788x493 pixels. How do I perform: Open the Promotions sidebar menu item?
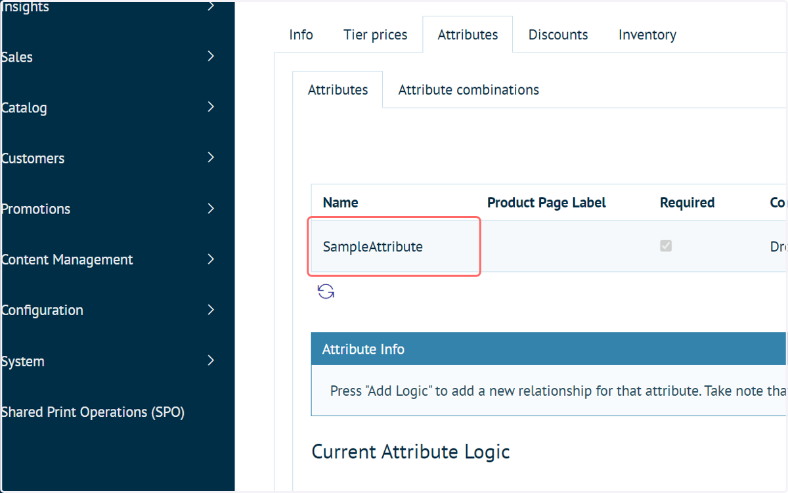[x=35, y=209]
